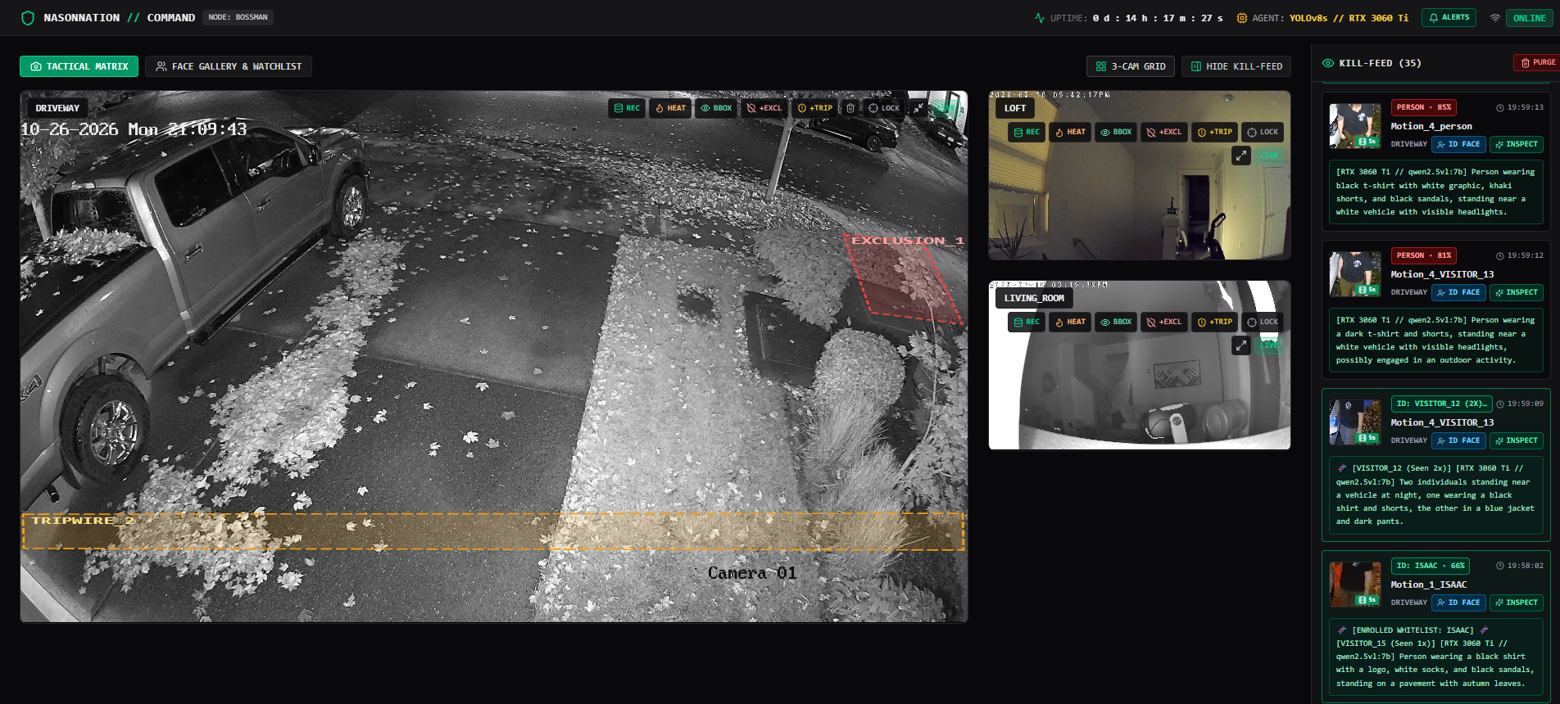Image resolution: width=1560 pixels, height=704 pixels.
Task: Add an exclusion zone on Driveway
Action: coord(764,108)
